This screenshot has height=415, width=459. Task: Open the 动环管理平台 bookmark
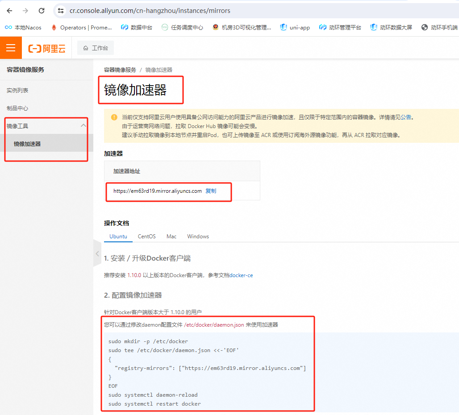tap(340, 28)
